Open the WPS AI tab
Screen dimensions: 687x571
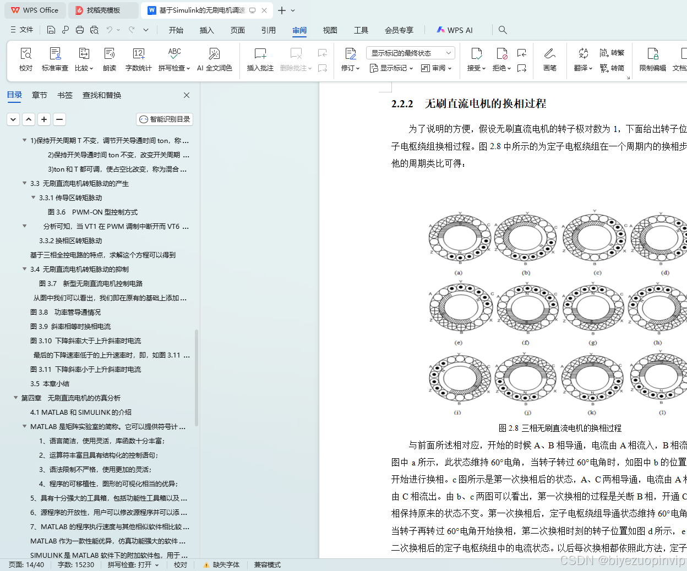tap(455, 30)
